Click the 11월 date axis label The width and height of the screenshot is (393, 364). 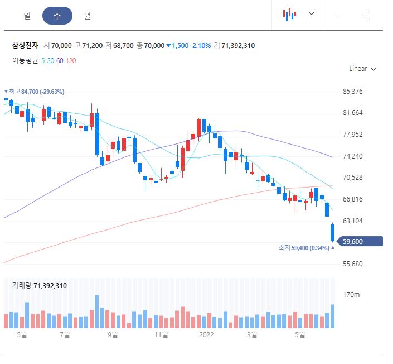click(161, 335)
